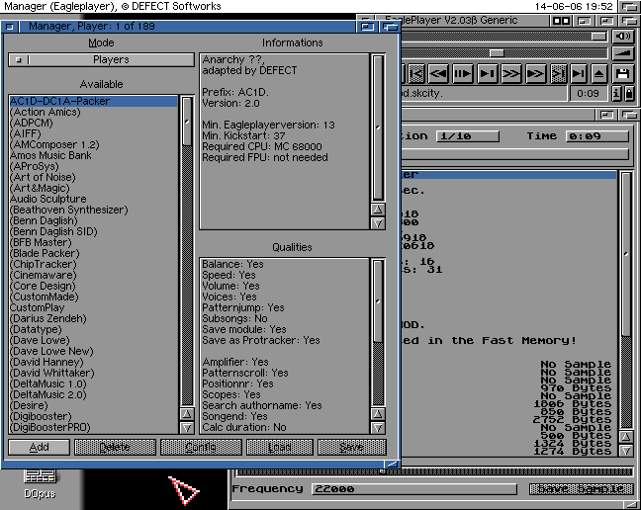Open the module info 'i' icon

tap(616, 94)
